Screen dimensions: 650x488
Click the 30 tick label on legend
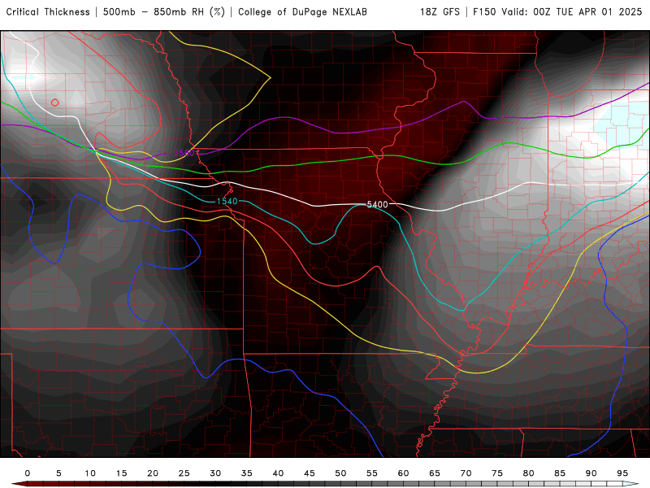[x=215, y=473]
